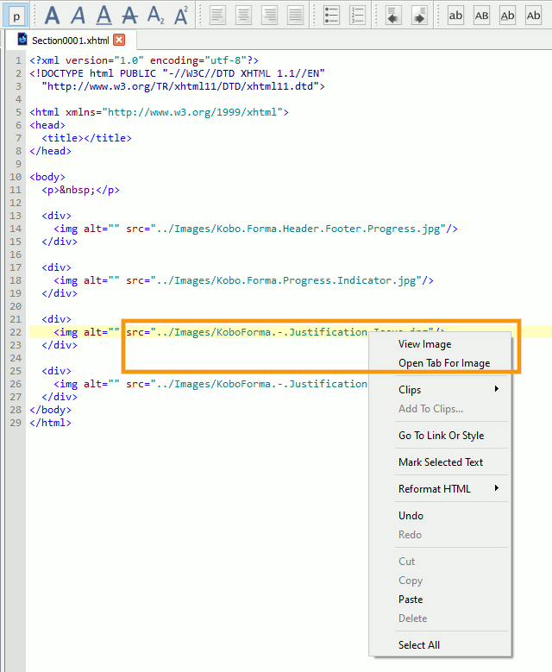The width and height of the screenshot is (552, 672).
Task: Click the <div> tag on line 13
Action: click(x=56, y=216)
